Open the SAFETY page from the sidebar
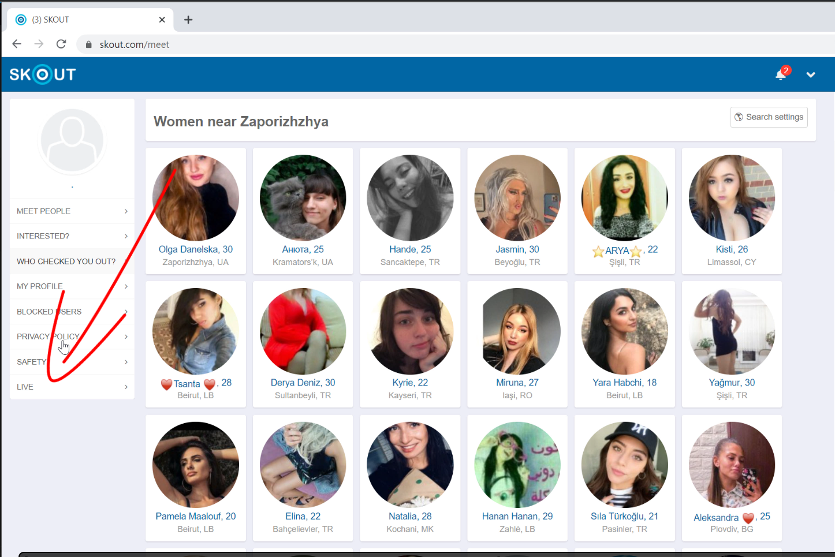 pyautogui.click(x=31, y=361)
